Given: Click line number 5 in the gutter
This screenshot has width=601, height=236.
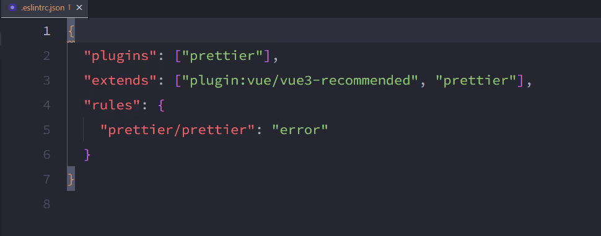Looking at the screenshot, I should (x=46, y=130).
